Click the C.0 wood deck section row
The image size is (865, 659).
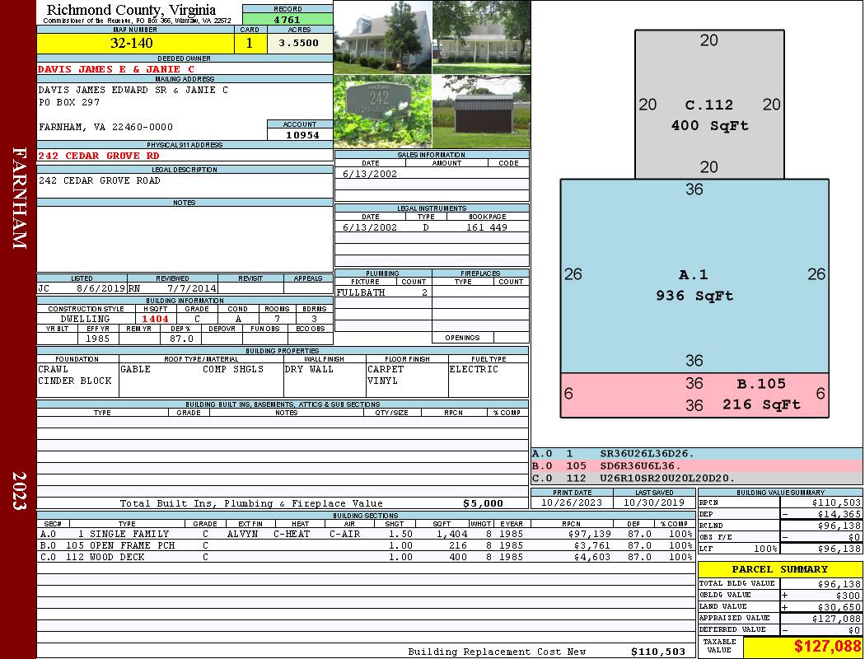pos(367,557)
